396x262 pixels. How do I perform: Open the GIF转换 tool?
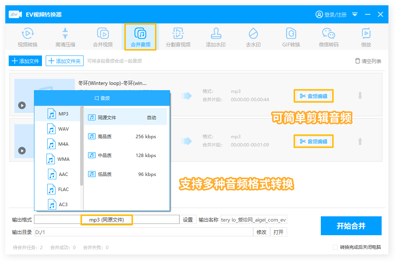[291, 37]
